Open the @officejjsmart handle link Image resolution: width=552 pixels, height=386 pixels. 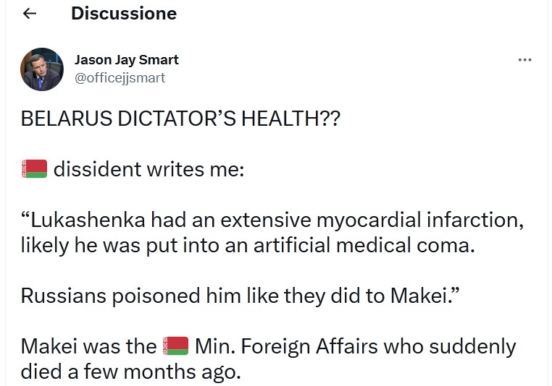(x=120, y=77)
